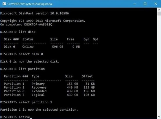Click 'Disk 0 is now the selected disk.' message
Screen dimensions: 161x119
pos(30,61)
